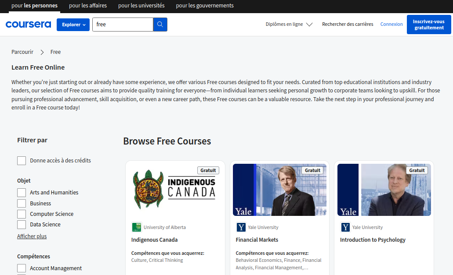Click the Indigenous Canada turtle thumbnail
Screen dimensions: 453x275
tap(175, 190)
